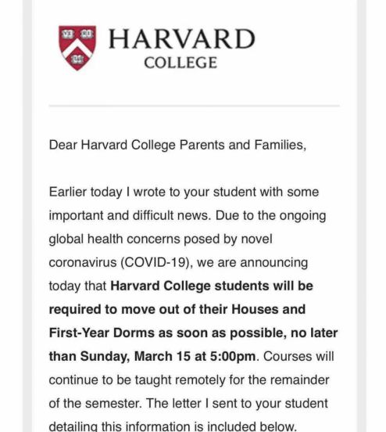Click the horizontal divider line below the header

tap(195, 106)
